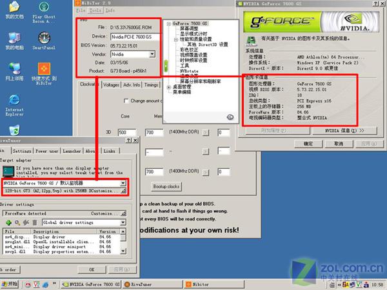The image size is (387, 290).
Task: Open Info menu in NiBiTor
Action: click(110, 10)
